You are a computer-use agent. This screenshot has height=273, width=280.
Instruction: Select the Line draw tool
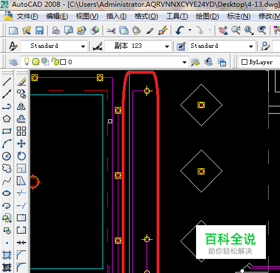pos(7,82)
